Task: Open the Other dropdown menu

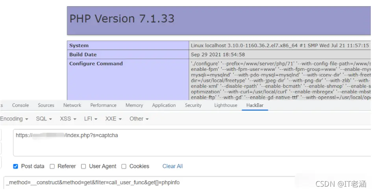Action: (x=139, y=119)
